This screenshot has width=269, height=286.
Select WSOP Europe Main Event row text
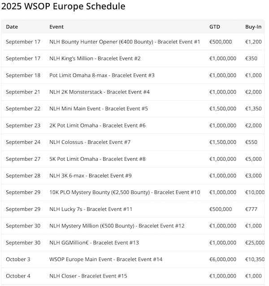106,260
